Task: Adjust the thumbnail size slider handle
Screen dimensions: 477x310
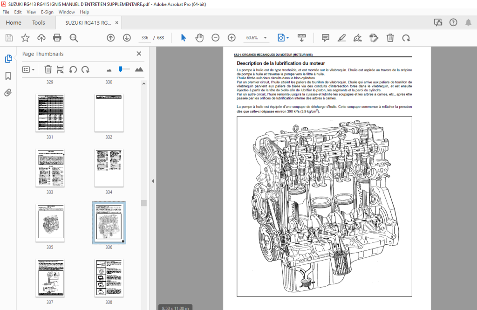Action: pyautogui.click(x=121, y=69)
